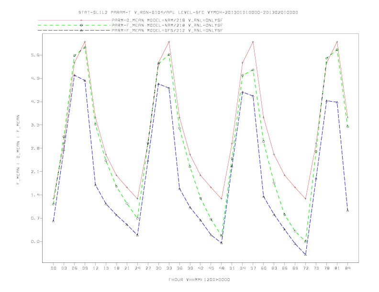Click the 45 forecast hour tick label

(211, 268)
